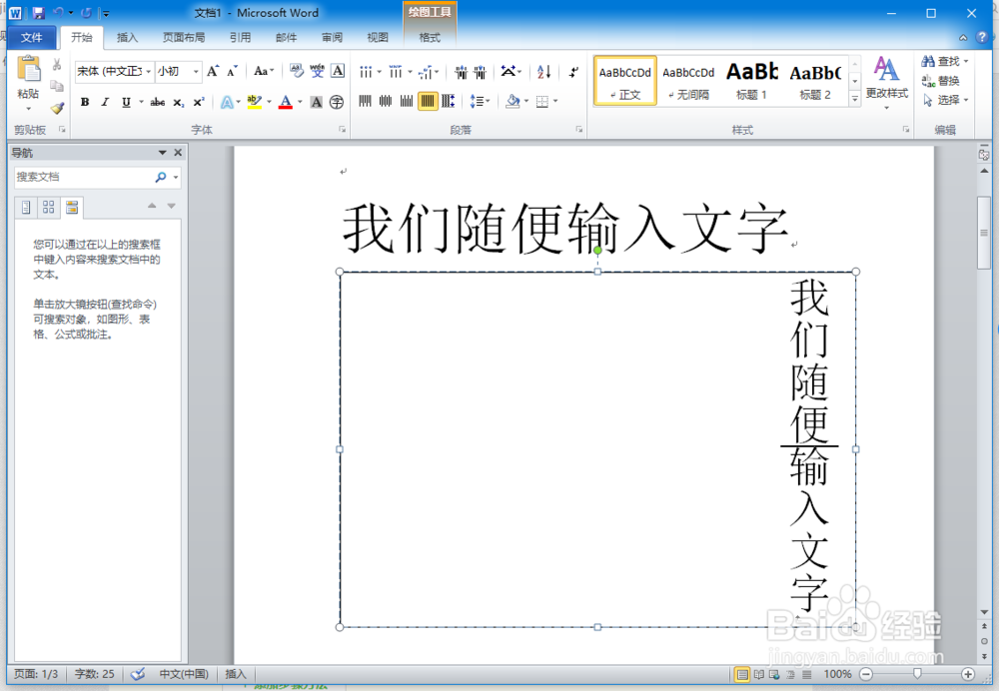Toggle Bold formatting
Viewport: 999px width, 691px height.
click(85, 102)
